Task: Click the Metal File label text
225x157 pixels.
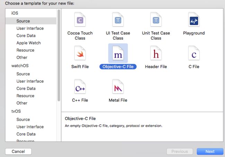Action: [x=118, y=100]
